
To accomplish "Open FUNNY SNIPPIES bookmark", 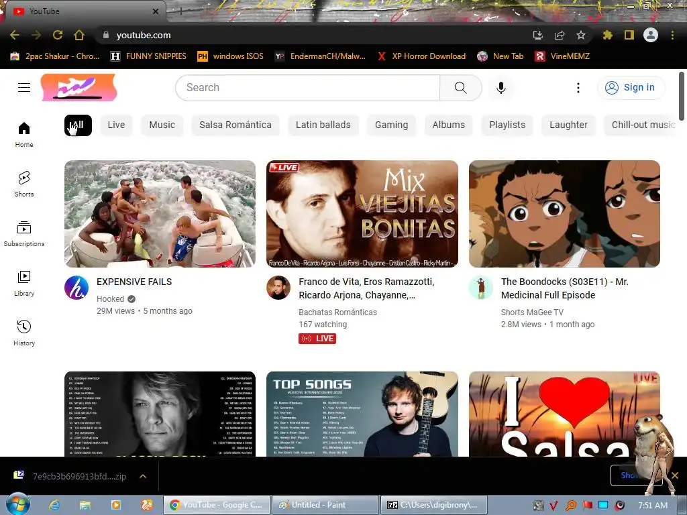I will 148,56.
